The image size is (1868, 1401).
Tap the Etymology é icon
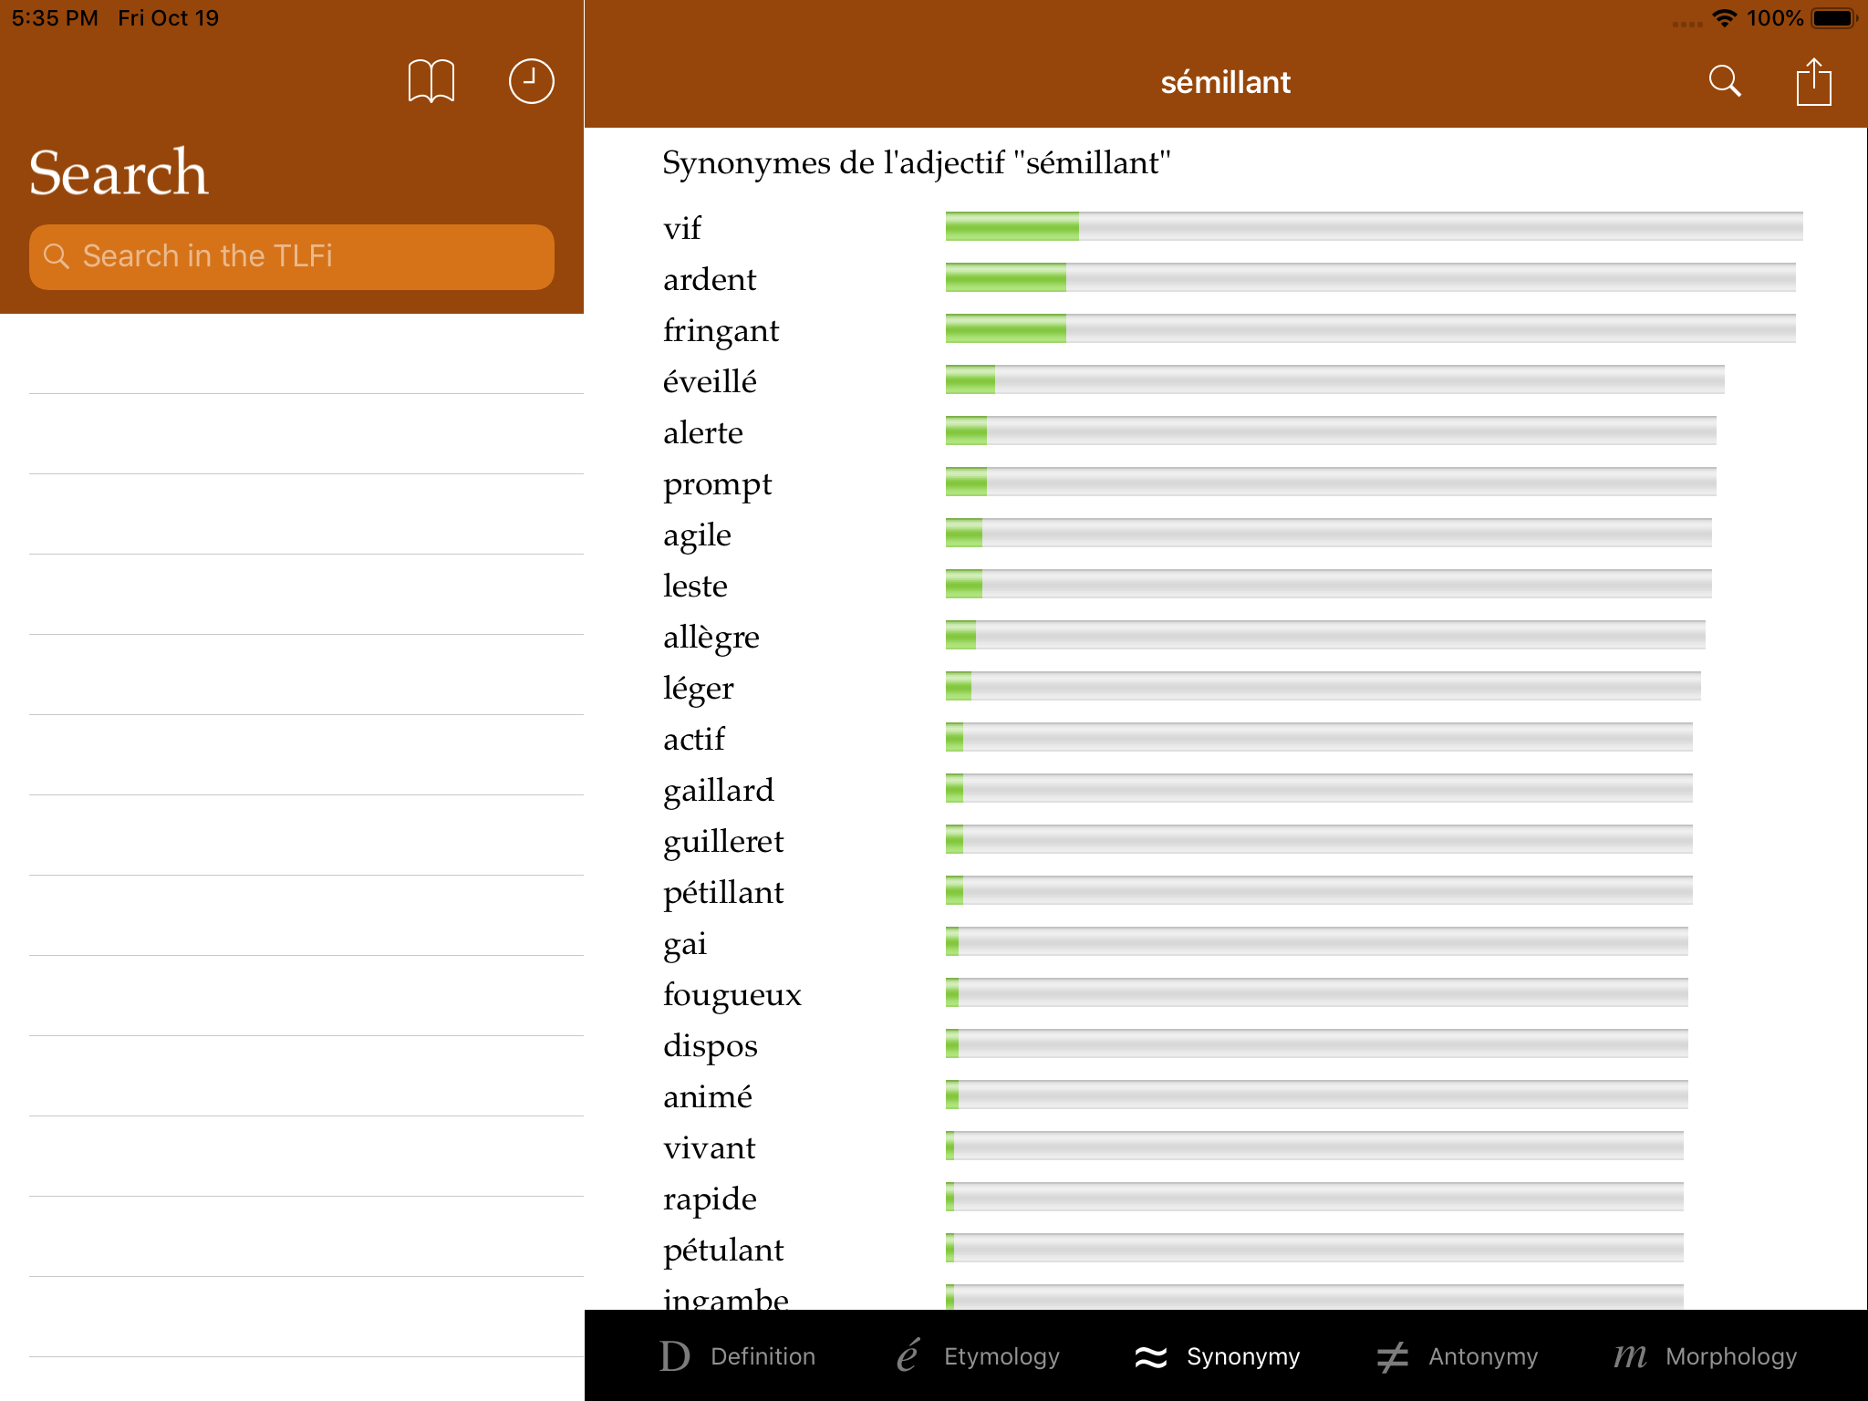coord(908,1356)
